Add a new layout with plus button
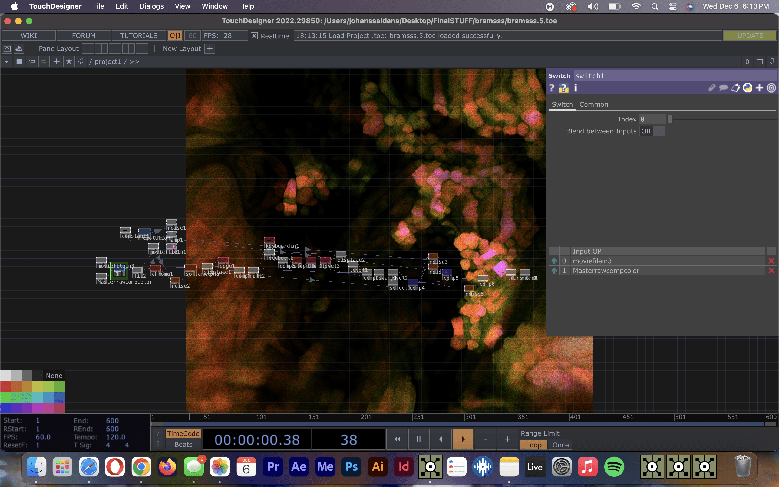Image resolution: width=779 pixels, height=487 pixels. (x=210, y=49)
